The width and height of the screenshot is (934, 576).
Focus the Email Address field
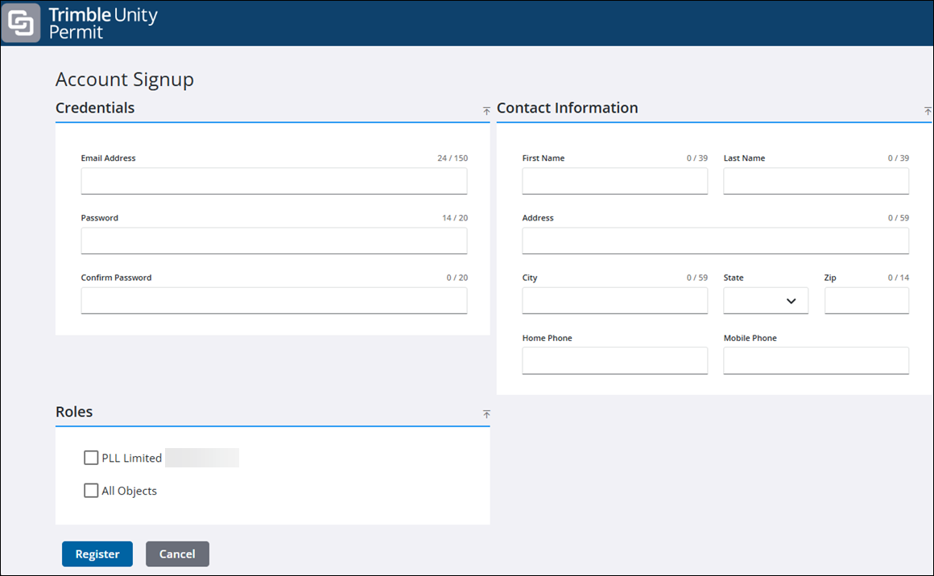click(274, 181)
